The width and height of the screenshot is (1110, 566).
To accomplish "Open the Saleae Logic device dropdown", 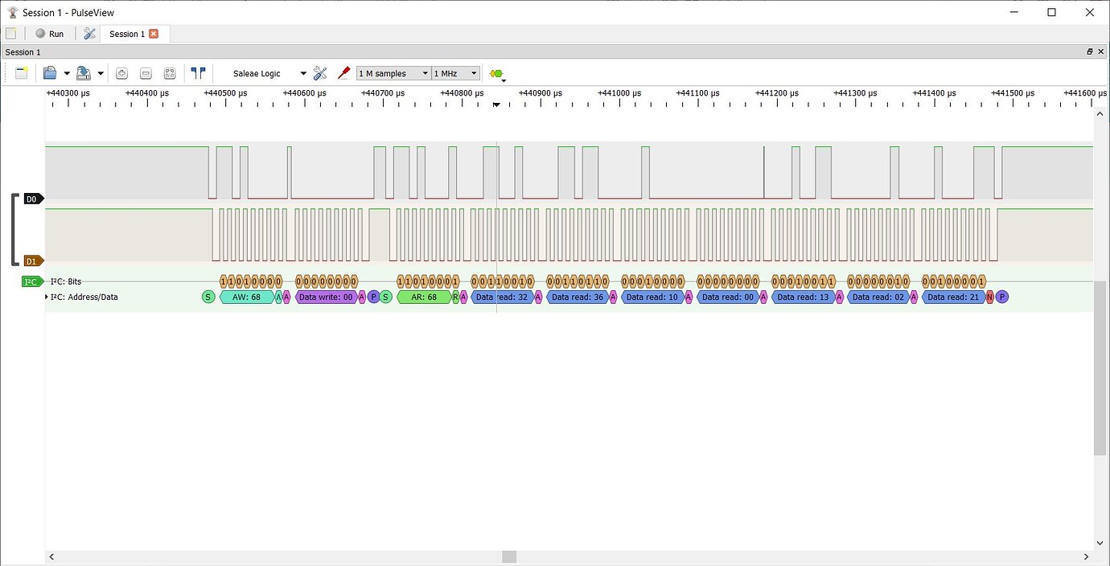I will [269, 72].
